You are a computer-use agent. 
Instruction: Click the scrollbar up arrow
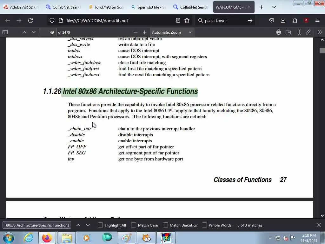click(322, 40)
